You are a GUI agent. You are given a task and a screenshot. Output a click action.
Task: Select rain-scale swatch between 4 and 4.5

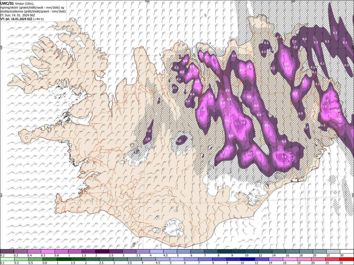click(149, 259)
